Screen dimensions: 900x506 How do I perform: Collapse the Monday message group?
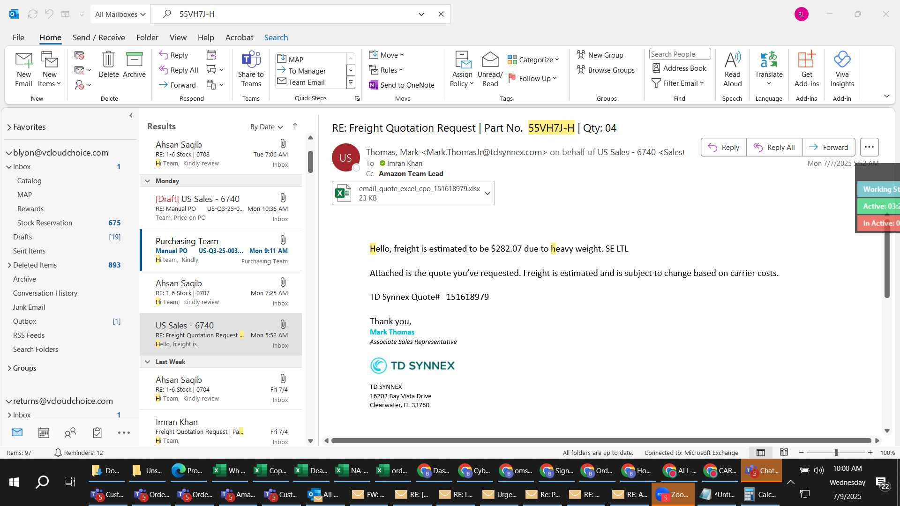[x=147, y=181]
